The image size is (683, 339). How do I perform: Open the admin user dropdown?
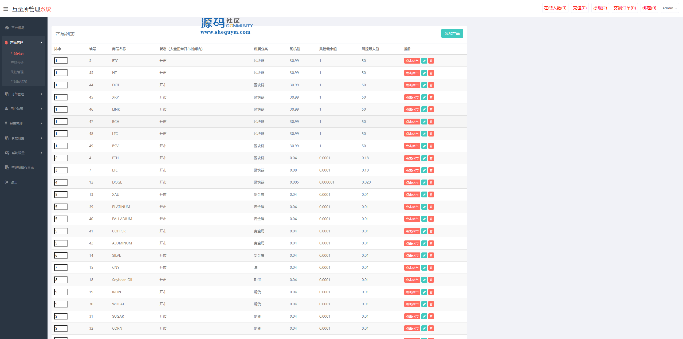670,8
